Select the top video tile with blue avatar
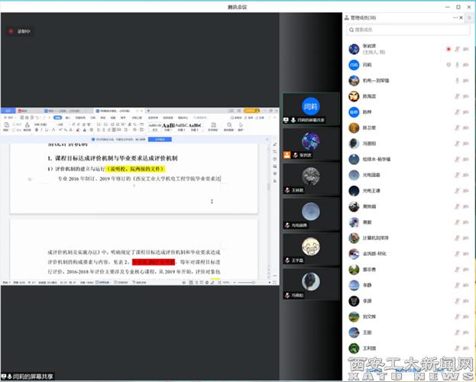 pos(309,108)
